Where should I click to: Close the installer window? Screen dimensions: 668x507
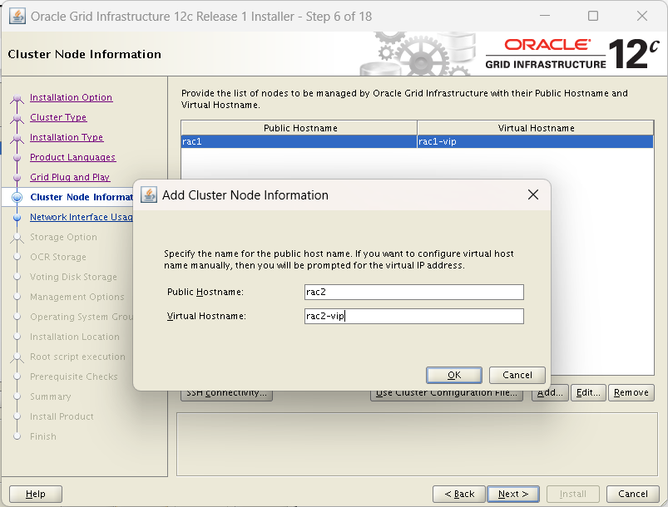tap(641, 16)
